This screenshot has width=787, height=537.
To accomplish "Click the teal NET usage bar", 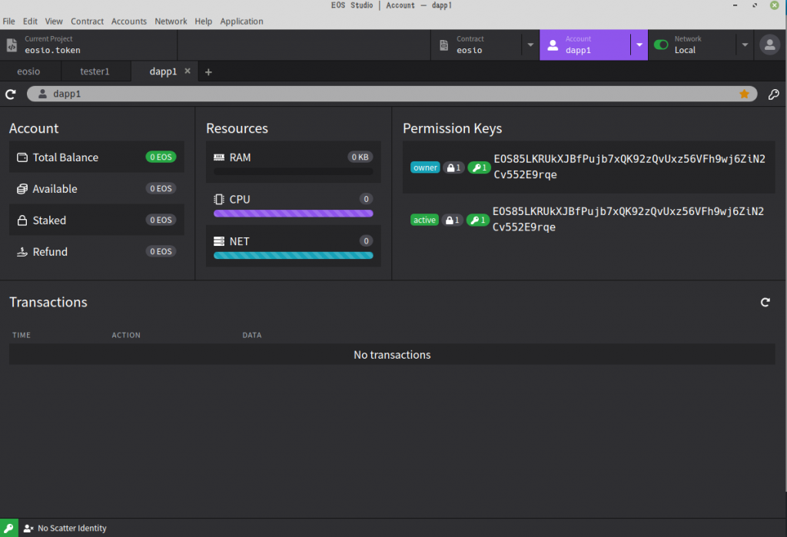I will pos(293,256).
